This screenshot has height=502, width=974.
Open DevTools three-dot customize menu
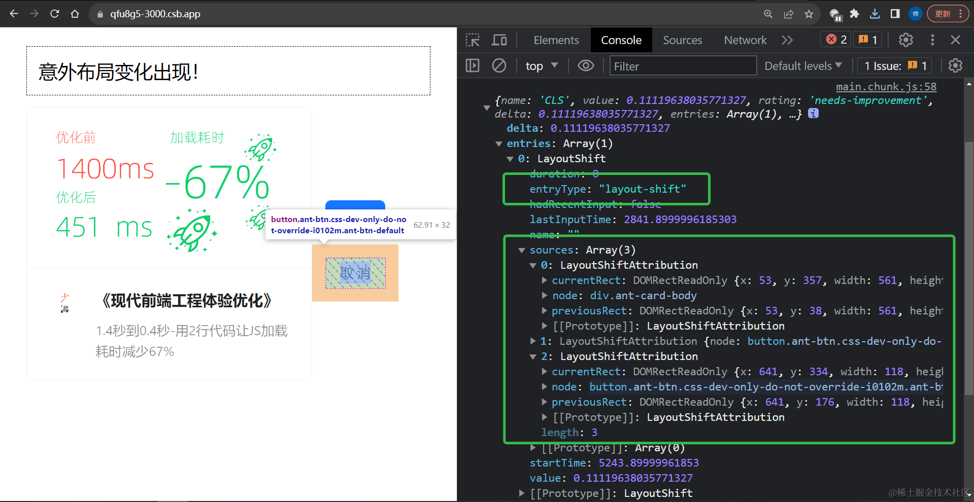(x=932, y=40)
